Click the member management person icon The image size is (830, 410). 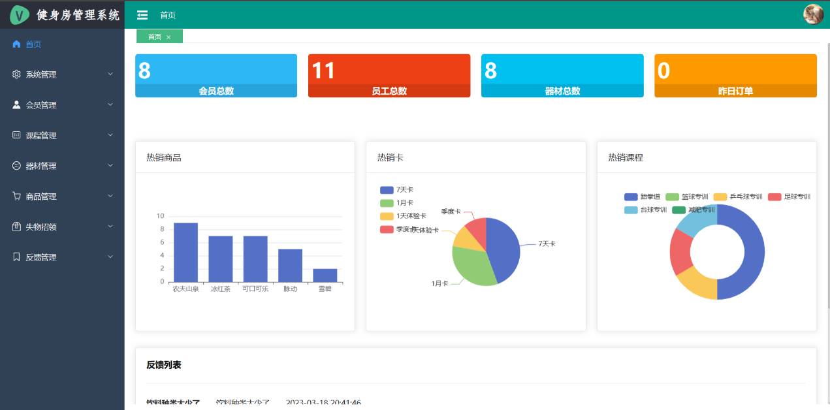[x=17, y=105]
